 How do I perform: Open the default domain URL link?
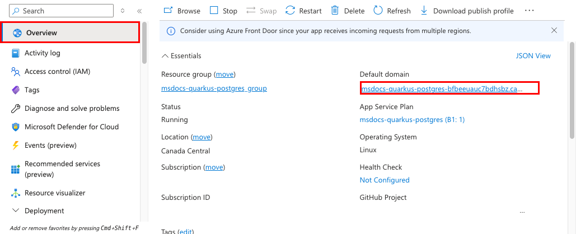442,88
